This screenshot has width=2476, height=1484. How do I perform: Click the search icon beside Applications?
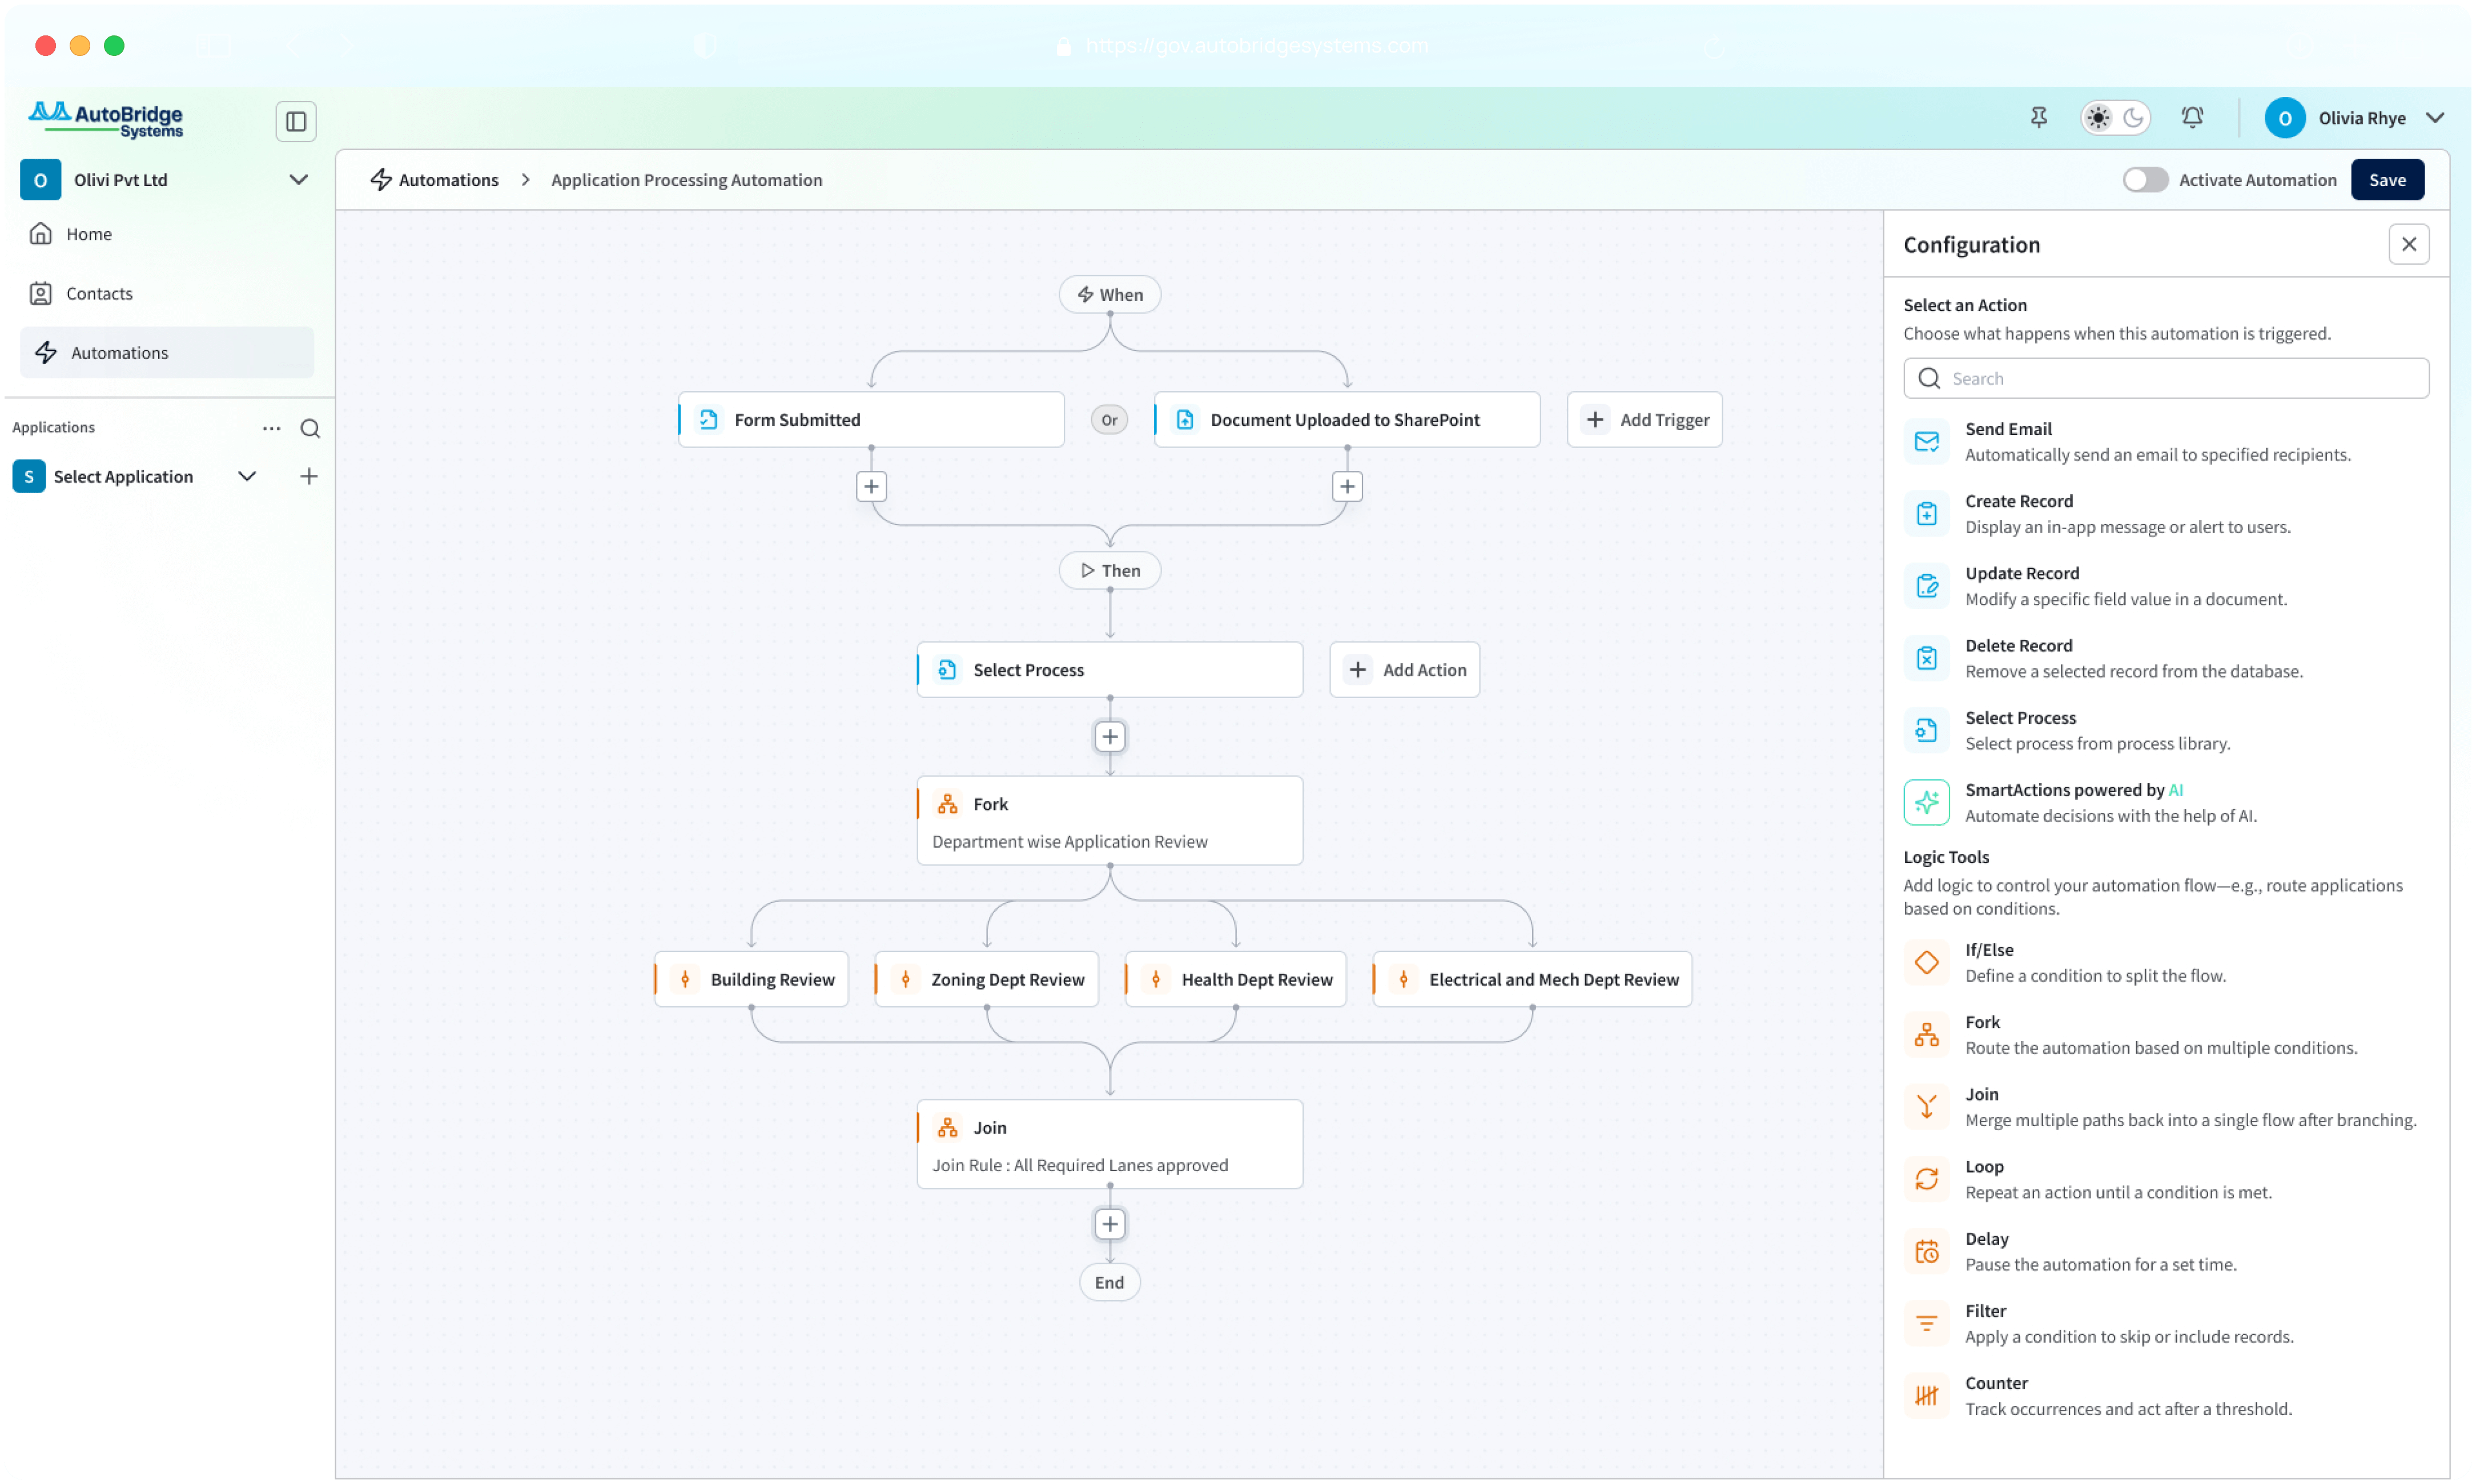click(x=310, y=429)
